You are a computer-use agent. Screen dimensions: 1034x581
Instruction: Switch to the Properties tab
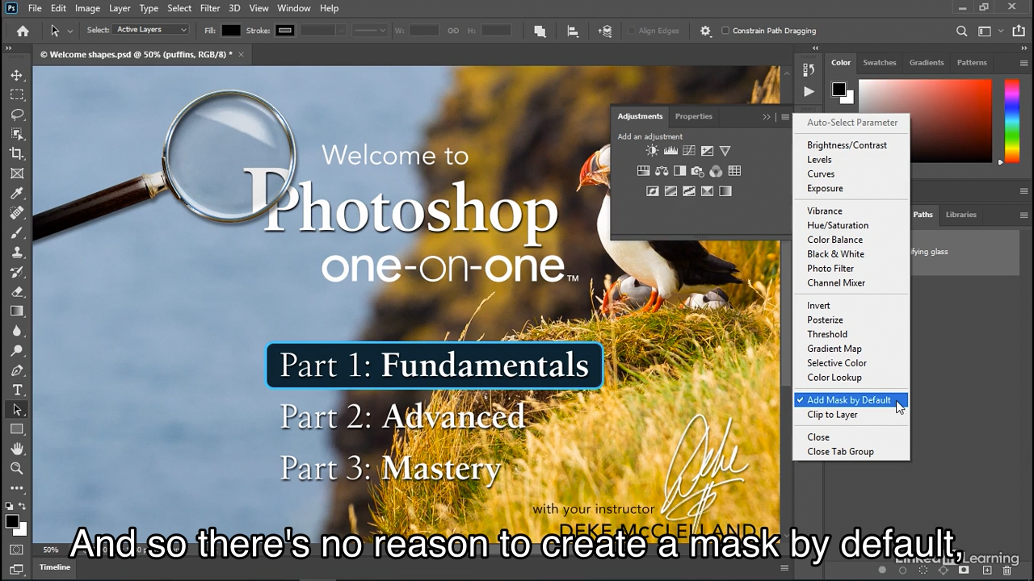click(x=694, y=116)
